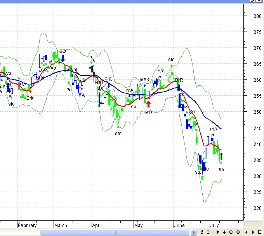Image resolution: width=264 pixels, height=236 pixels.
Task: Click the July label on the time axis
Action: click(x=215, y=225)
